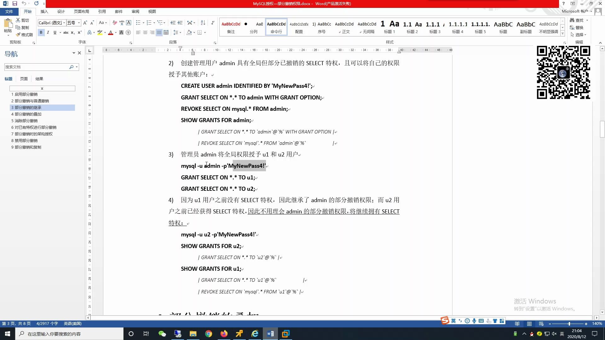
Task: Open the line spacing dropdown
Action: point(180,32)
